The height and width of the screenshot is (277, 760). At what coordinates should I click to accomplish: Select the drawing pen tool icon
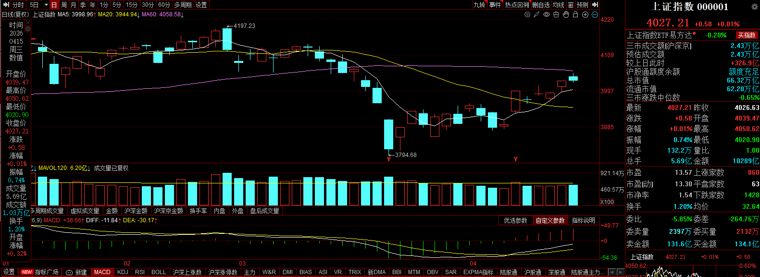click(x=537, y=15)
